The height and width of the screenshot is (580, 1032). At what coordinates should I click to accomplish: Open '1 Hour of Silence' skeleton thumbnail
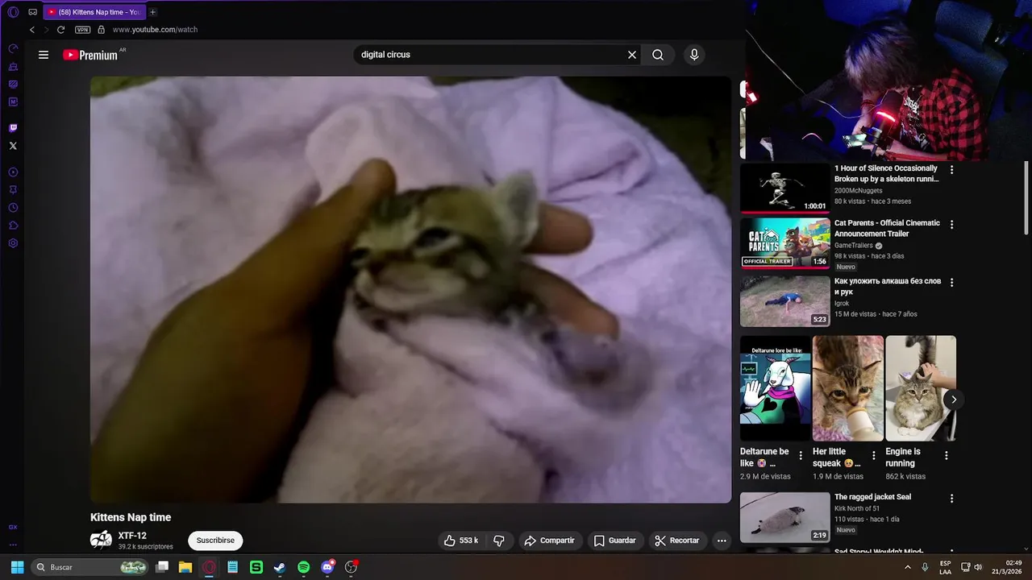(784, 188)
